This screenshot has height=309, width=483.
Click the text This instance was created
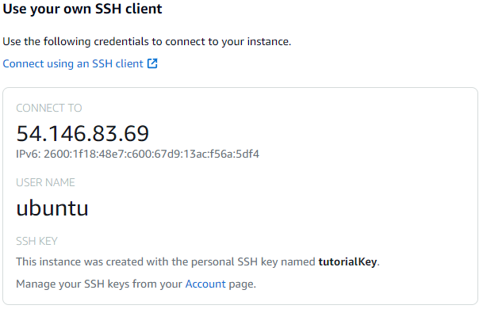pos(79,262)
